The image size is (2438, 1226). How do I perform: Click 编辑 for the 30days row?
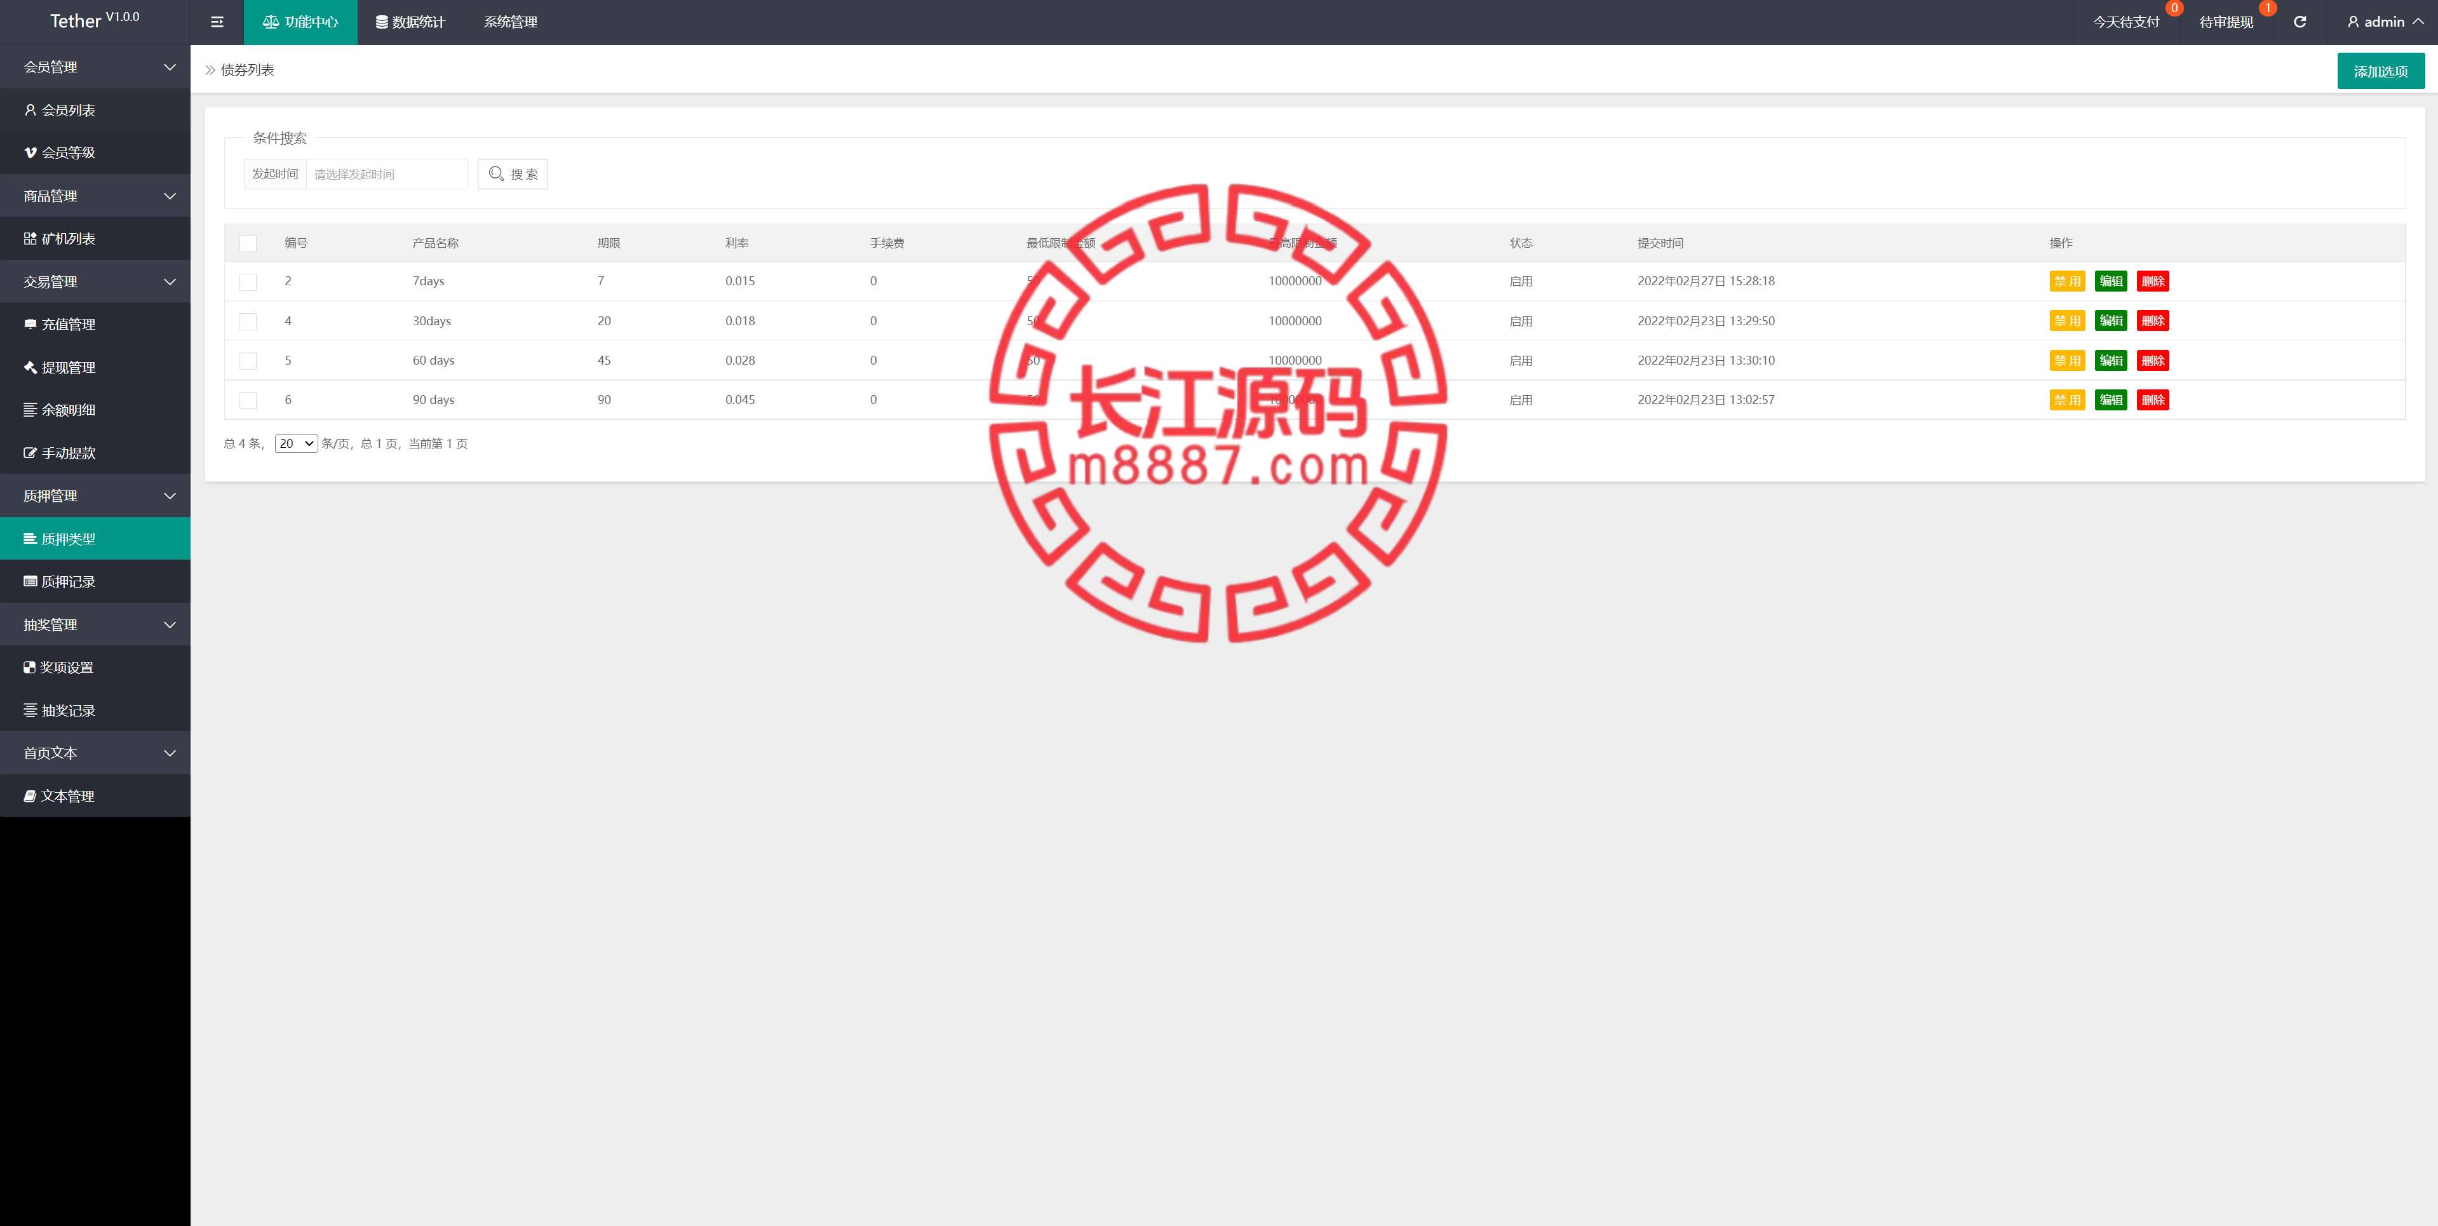(x=2110, y=321)
